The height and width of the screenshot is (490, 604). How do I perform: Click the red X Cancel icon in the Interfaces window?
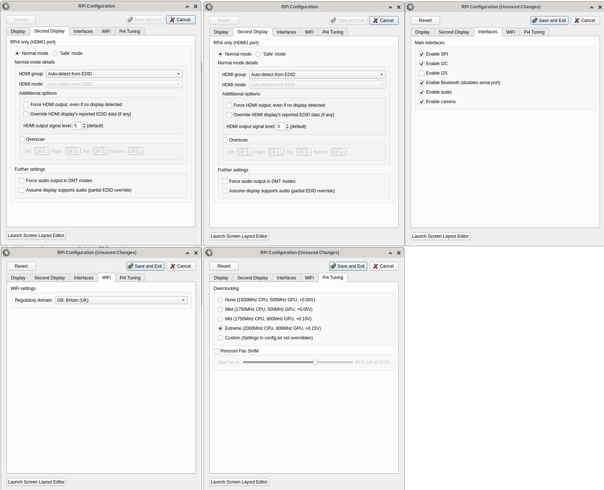click(x=577, y=20)
